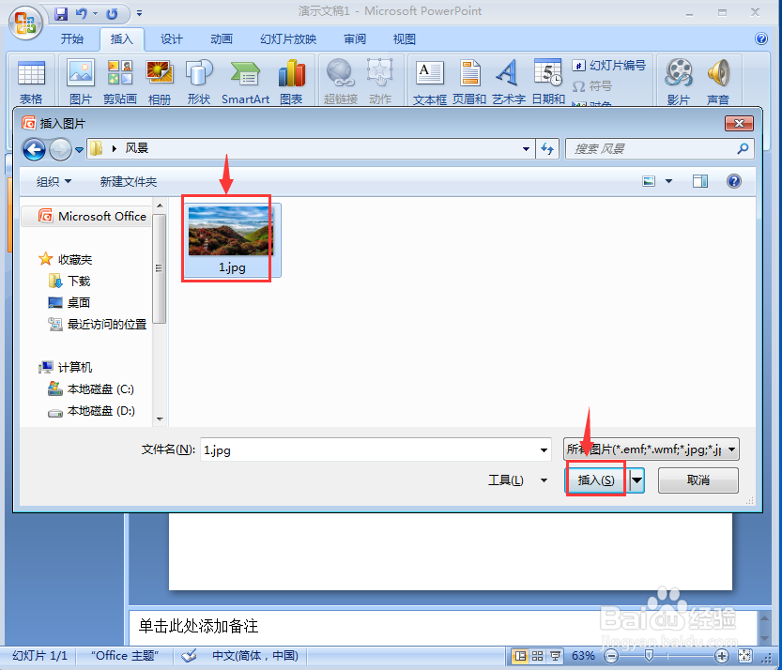Click the 图片 insert picture icon
This screenshot has width=782, height=670.
pos(81,82)
